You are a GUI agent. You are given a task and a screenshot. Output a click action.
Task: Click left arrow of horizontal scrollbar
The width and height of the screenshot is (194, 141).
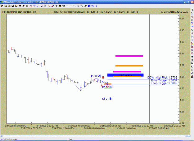pos(1,136)
